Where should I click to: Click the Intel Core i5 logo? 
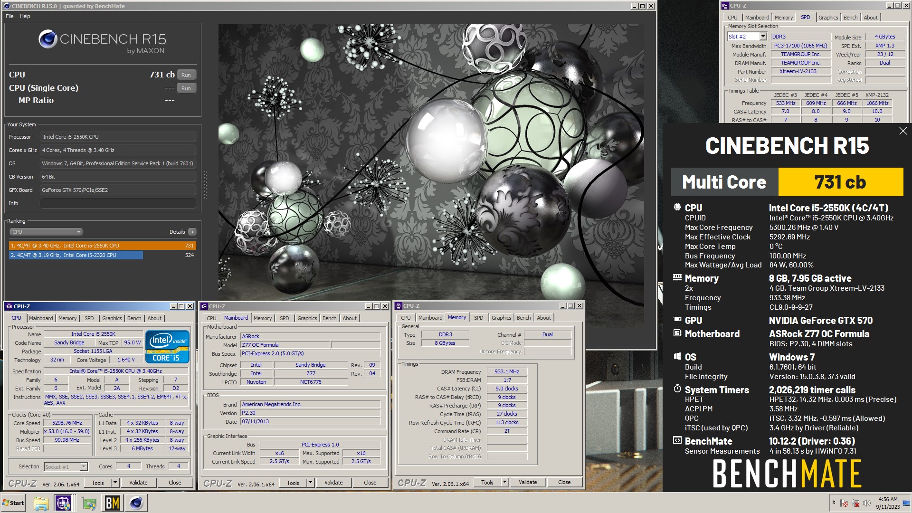point(167,346)
